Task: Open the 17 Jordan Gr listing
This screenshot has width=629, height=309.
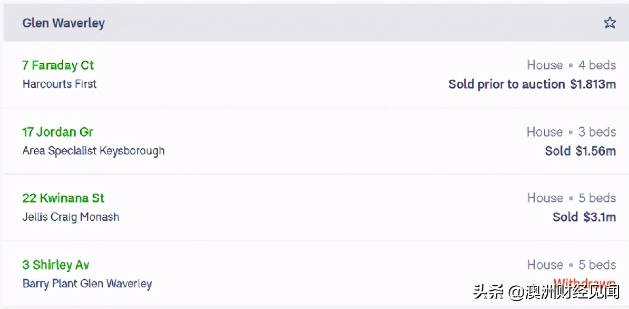Action: (58, 132)
